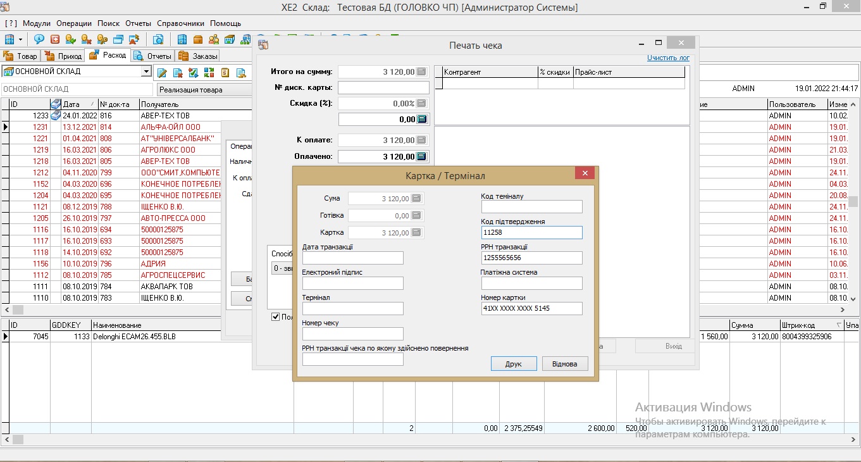
Task: Switch to the Заказы tab
Action: (x=199, y=56)
